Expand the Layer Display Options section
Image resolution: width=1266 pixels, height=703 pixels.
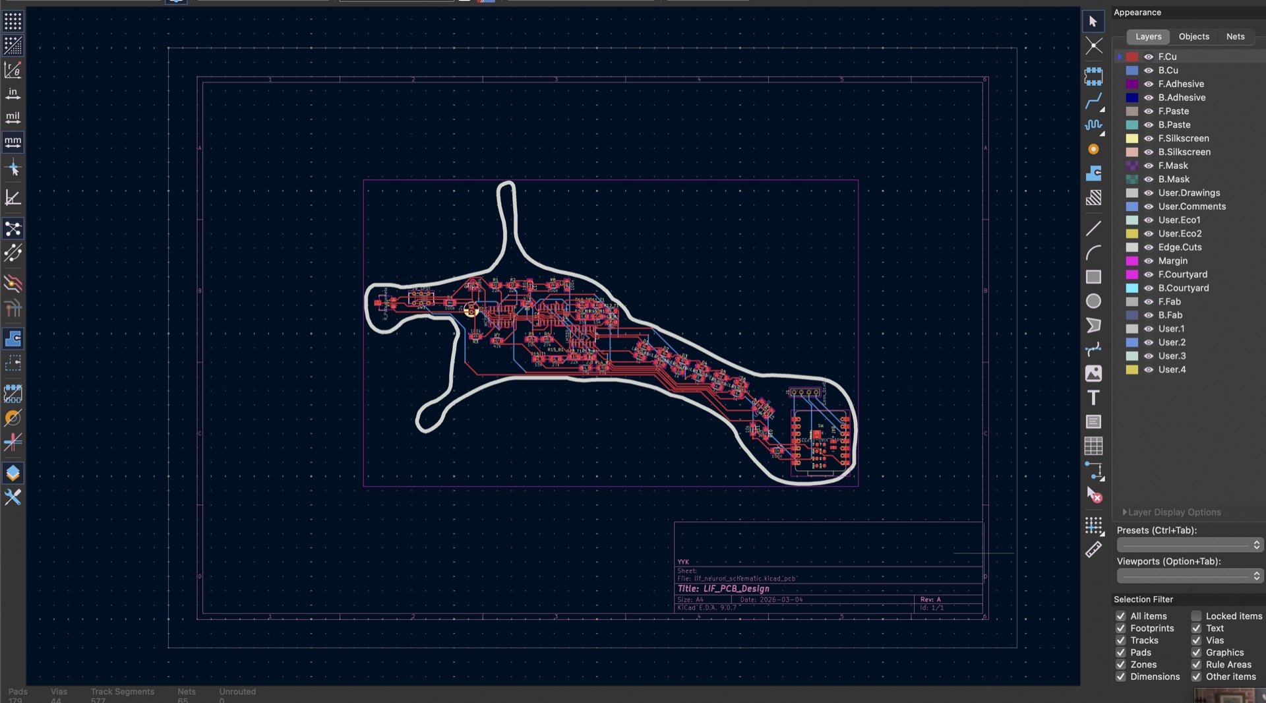(1124, 512)
